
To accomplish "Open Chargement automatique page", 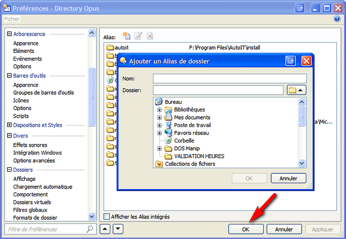I will [43, 187].
